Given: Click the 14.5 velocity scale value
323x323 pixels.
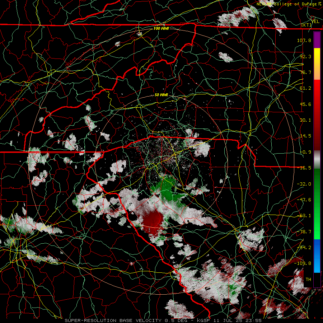Looking at the screenshot, I should (305, 136).
